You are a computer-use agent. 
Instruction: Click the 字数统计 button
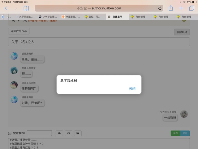point(182,32)
